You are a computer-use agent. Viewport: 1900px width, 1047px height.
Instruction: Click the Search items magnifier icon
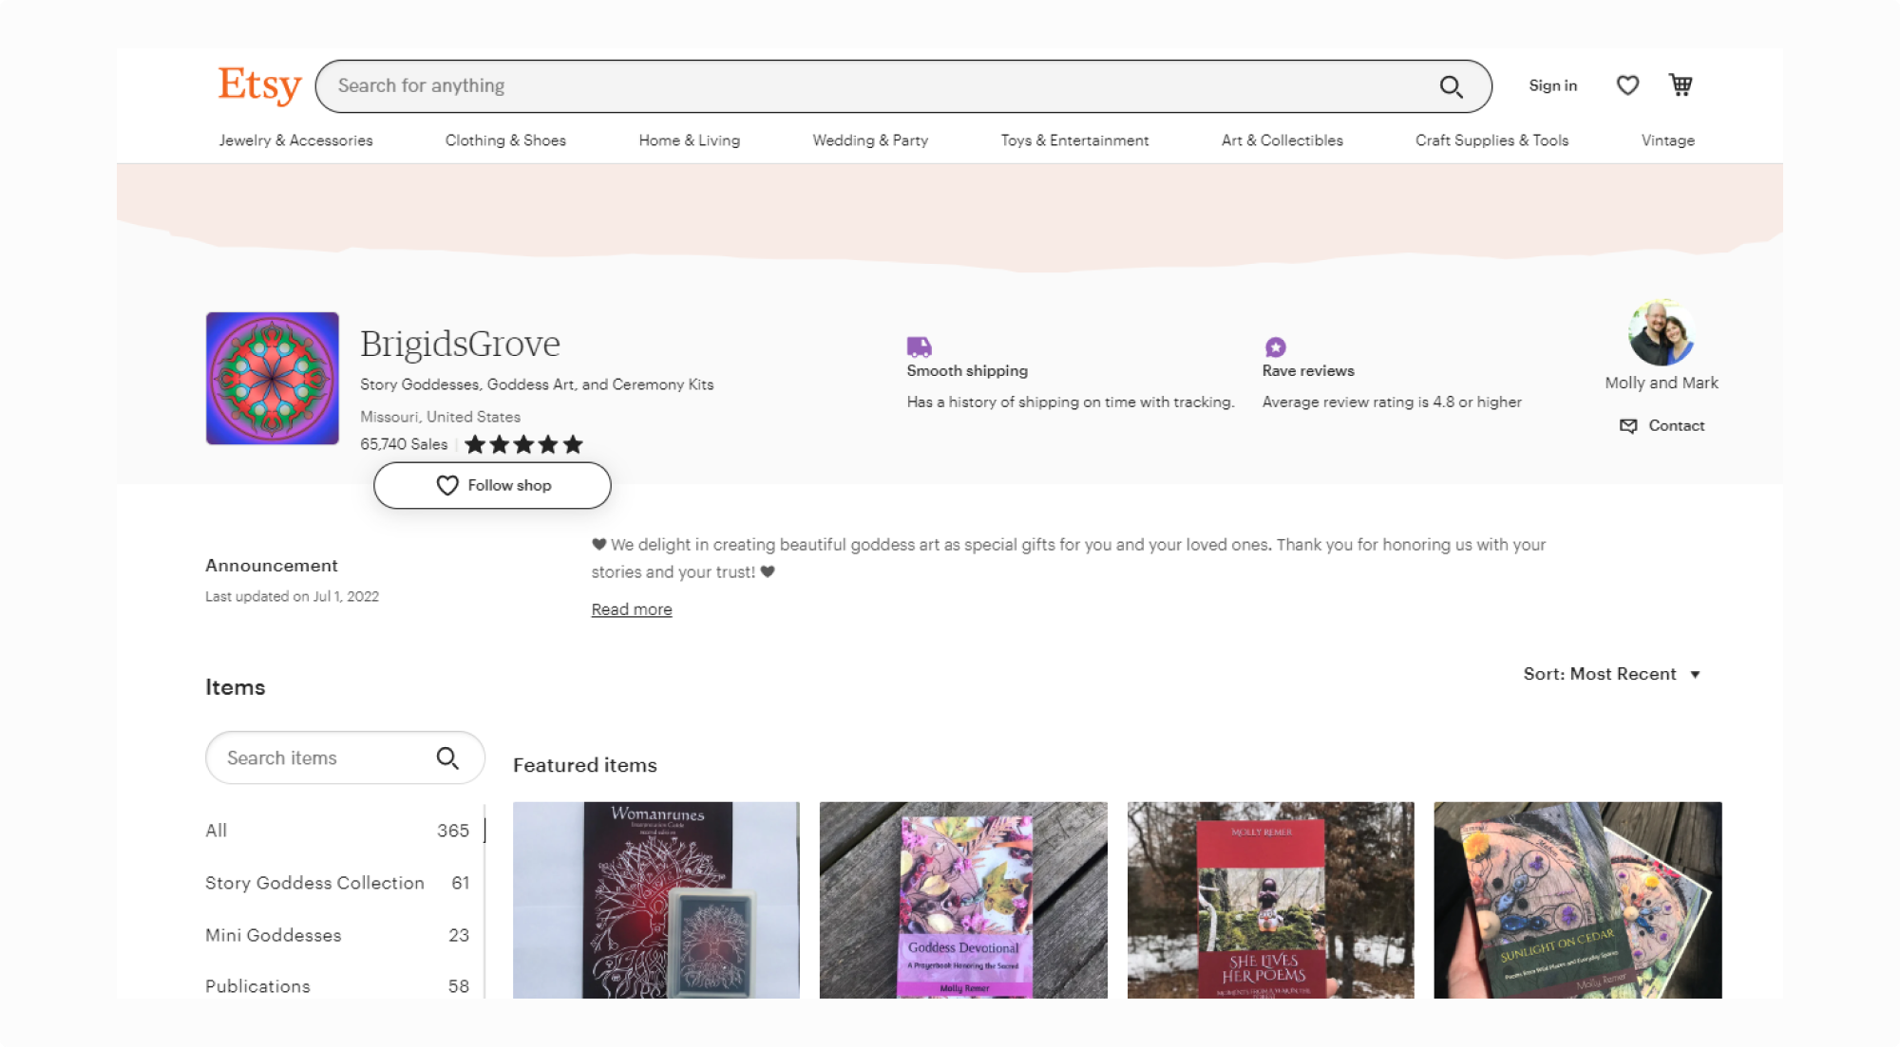447,757
